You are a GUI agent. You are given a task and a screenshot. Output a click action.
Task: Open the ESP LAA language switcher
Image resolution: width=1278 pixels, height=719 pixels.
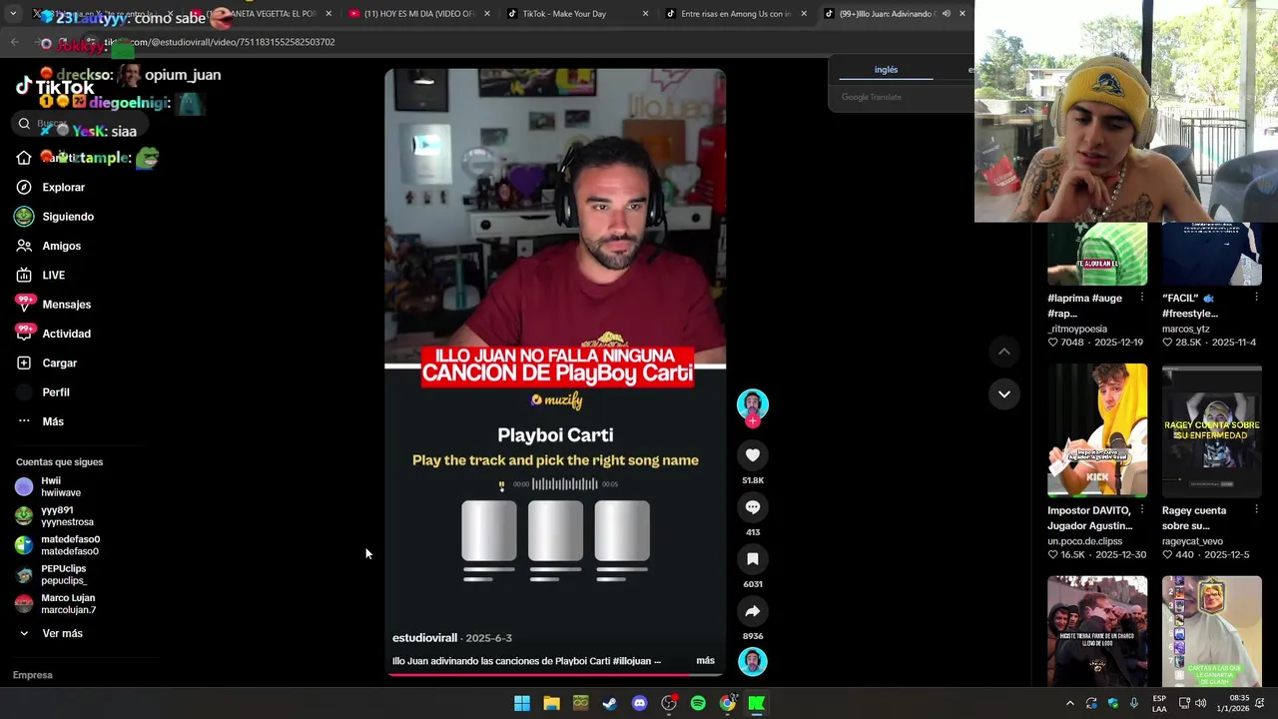click(1159, 703)
